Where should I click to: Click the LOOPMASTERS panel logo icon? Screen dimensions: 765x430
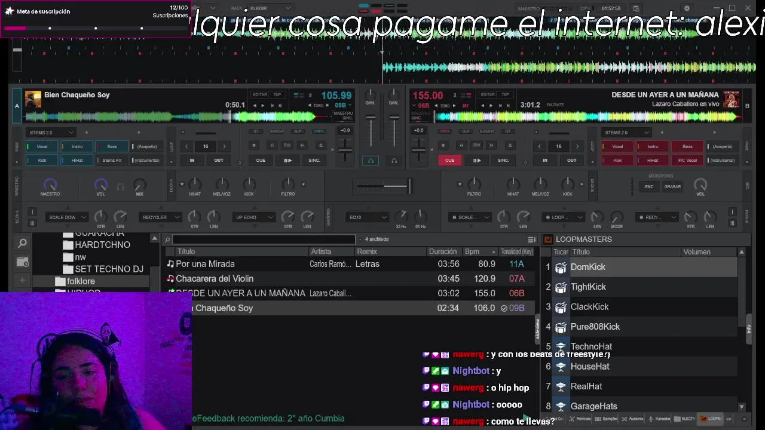click(548, 239)
